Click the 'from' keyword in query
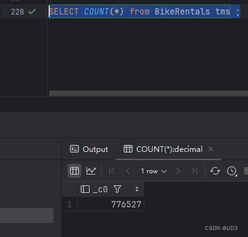This screenshot has height=237, width=248. (x=139, y=11)
